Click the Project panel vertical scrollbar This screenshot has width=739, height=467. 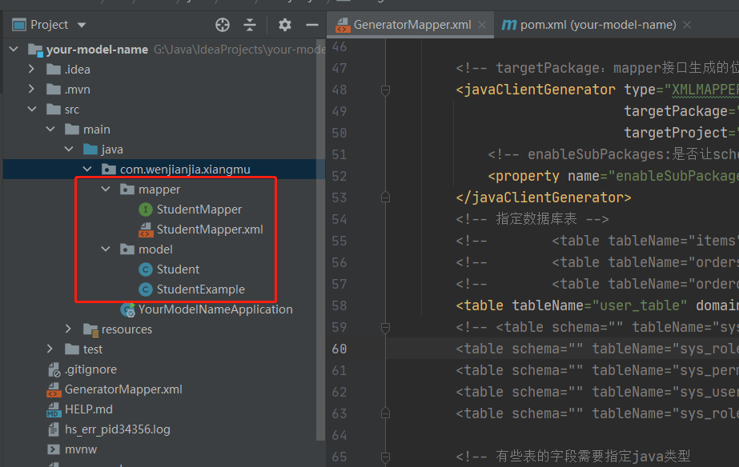coord(320,240)
